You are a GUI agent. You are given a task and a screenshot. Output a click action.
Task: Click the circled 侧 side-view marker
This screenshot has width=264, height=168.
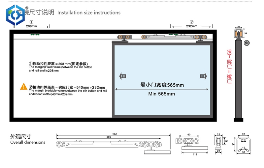[247, 43]
